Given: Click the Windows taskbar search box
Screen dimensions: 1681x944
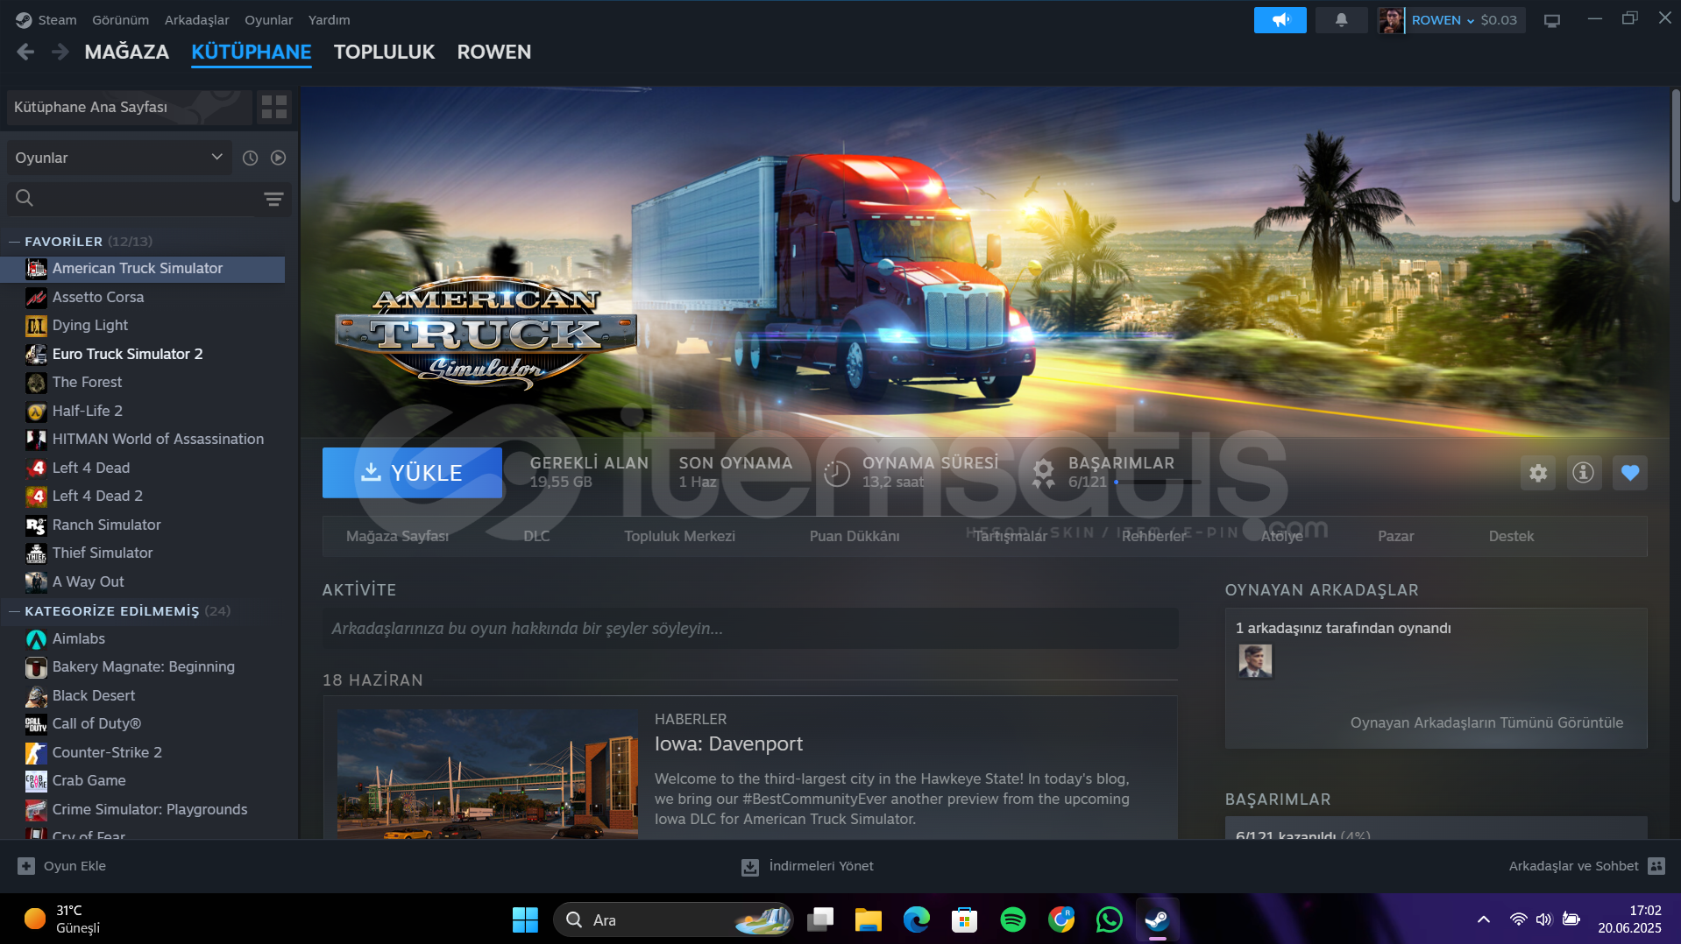Looking at the screenshot, I should [673, 919].
